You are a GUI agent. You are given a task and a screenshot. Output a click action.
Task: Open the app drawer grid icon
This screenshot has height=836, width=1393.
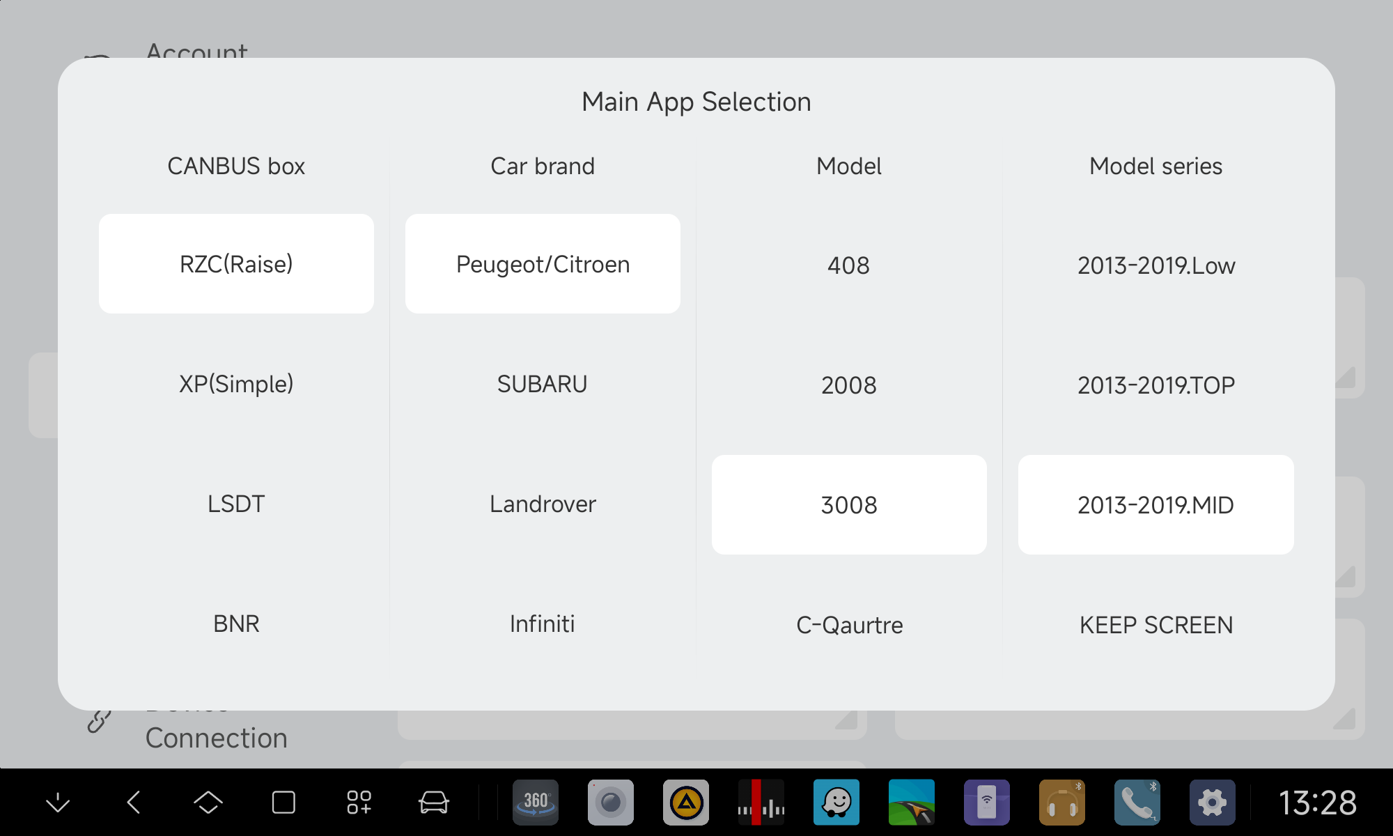[x=359, y=803]
